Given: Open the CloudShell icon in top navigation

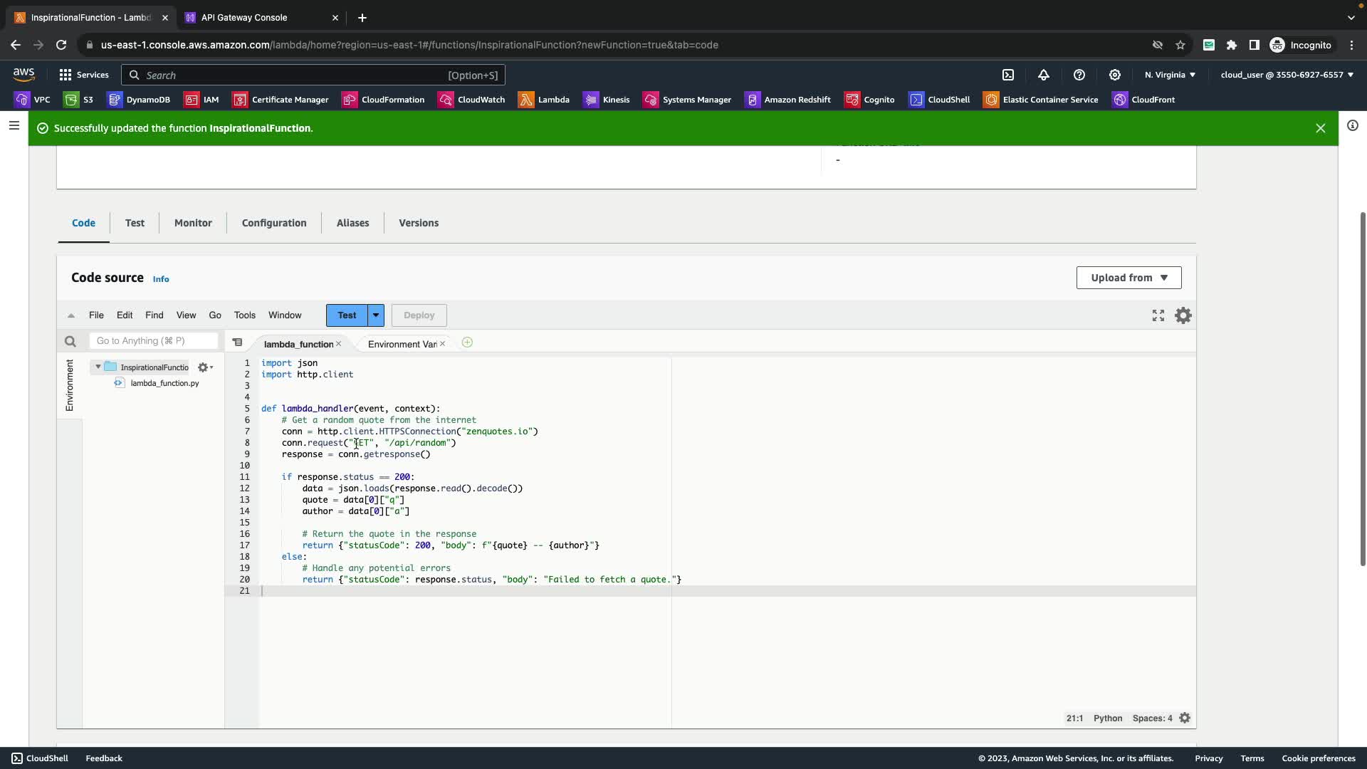Looking at the screenshot, I should (x=1008, y=75).
